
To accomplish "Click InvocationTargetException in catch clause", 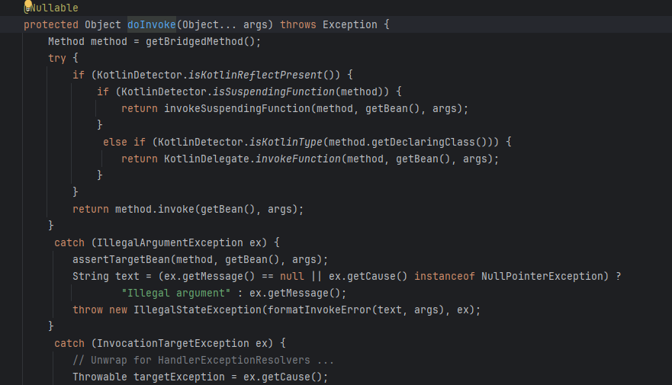I will click(x=173, y=344).
